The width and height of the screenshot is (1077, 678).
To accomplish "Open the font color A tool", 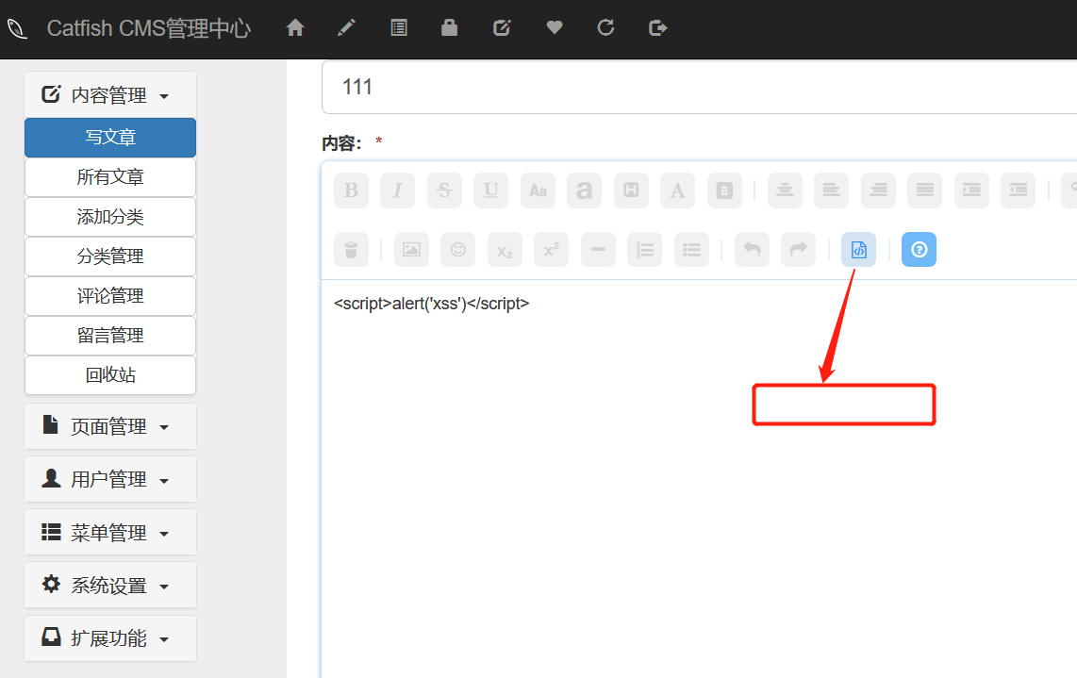I will click(x=678, y=190).
